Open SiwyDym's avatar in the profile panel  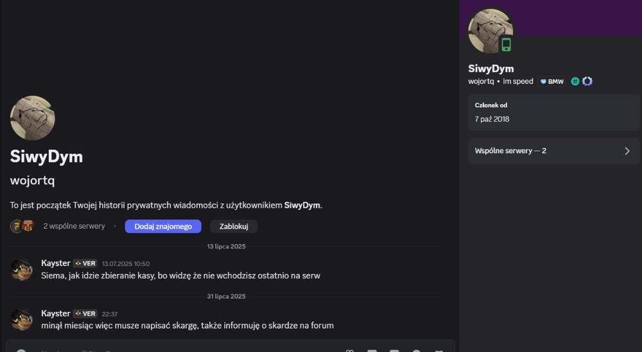click(490, 31)
